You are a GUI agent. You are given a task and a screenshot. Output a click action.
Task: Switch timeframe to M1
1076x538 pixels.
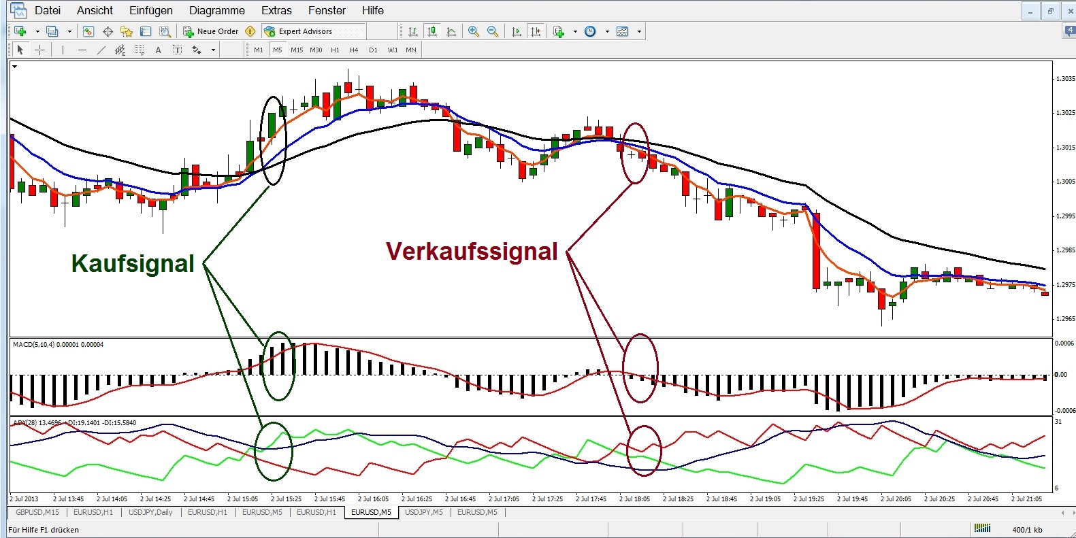coord(259,50)
